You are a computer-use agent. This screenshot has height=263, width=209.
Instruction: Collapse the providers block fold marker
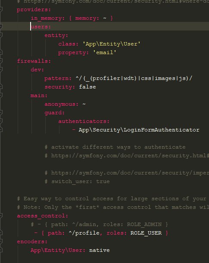pyautogui.click(x=1, y=9)
